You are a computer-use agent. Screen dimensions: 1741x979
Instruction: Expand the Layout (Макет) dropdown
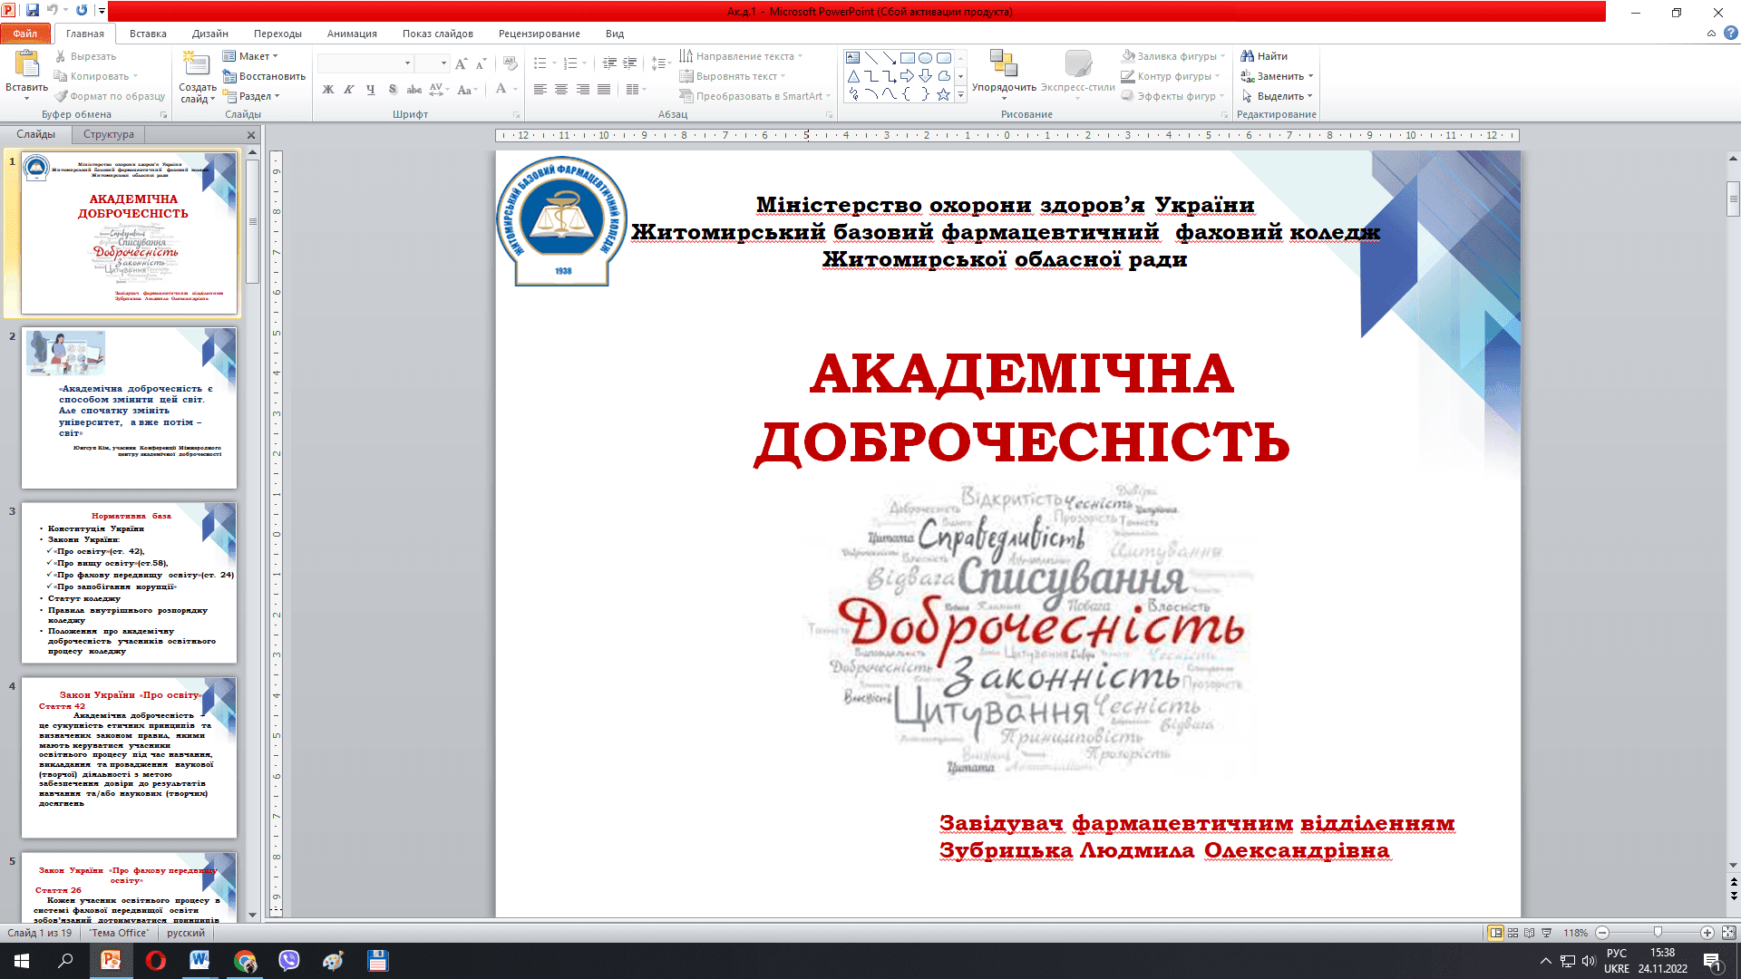pos(251,56)
